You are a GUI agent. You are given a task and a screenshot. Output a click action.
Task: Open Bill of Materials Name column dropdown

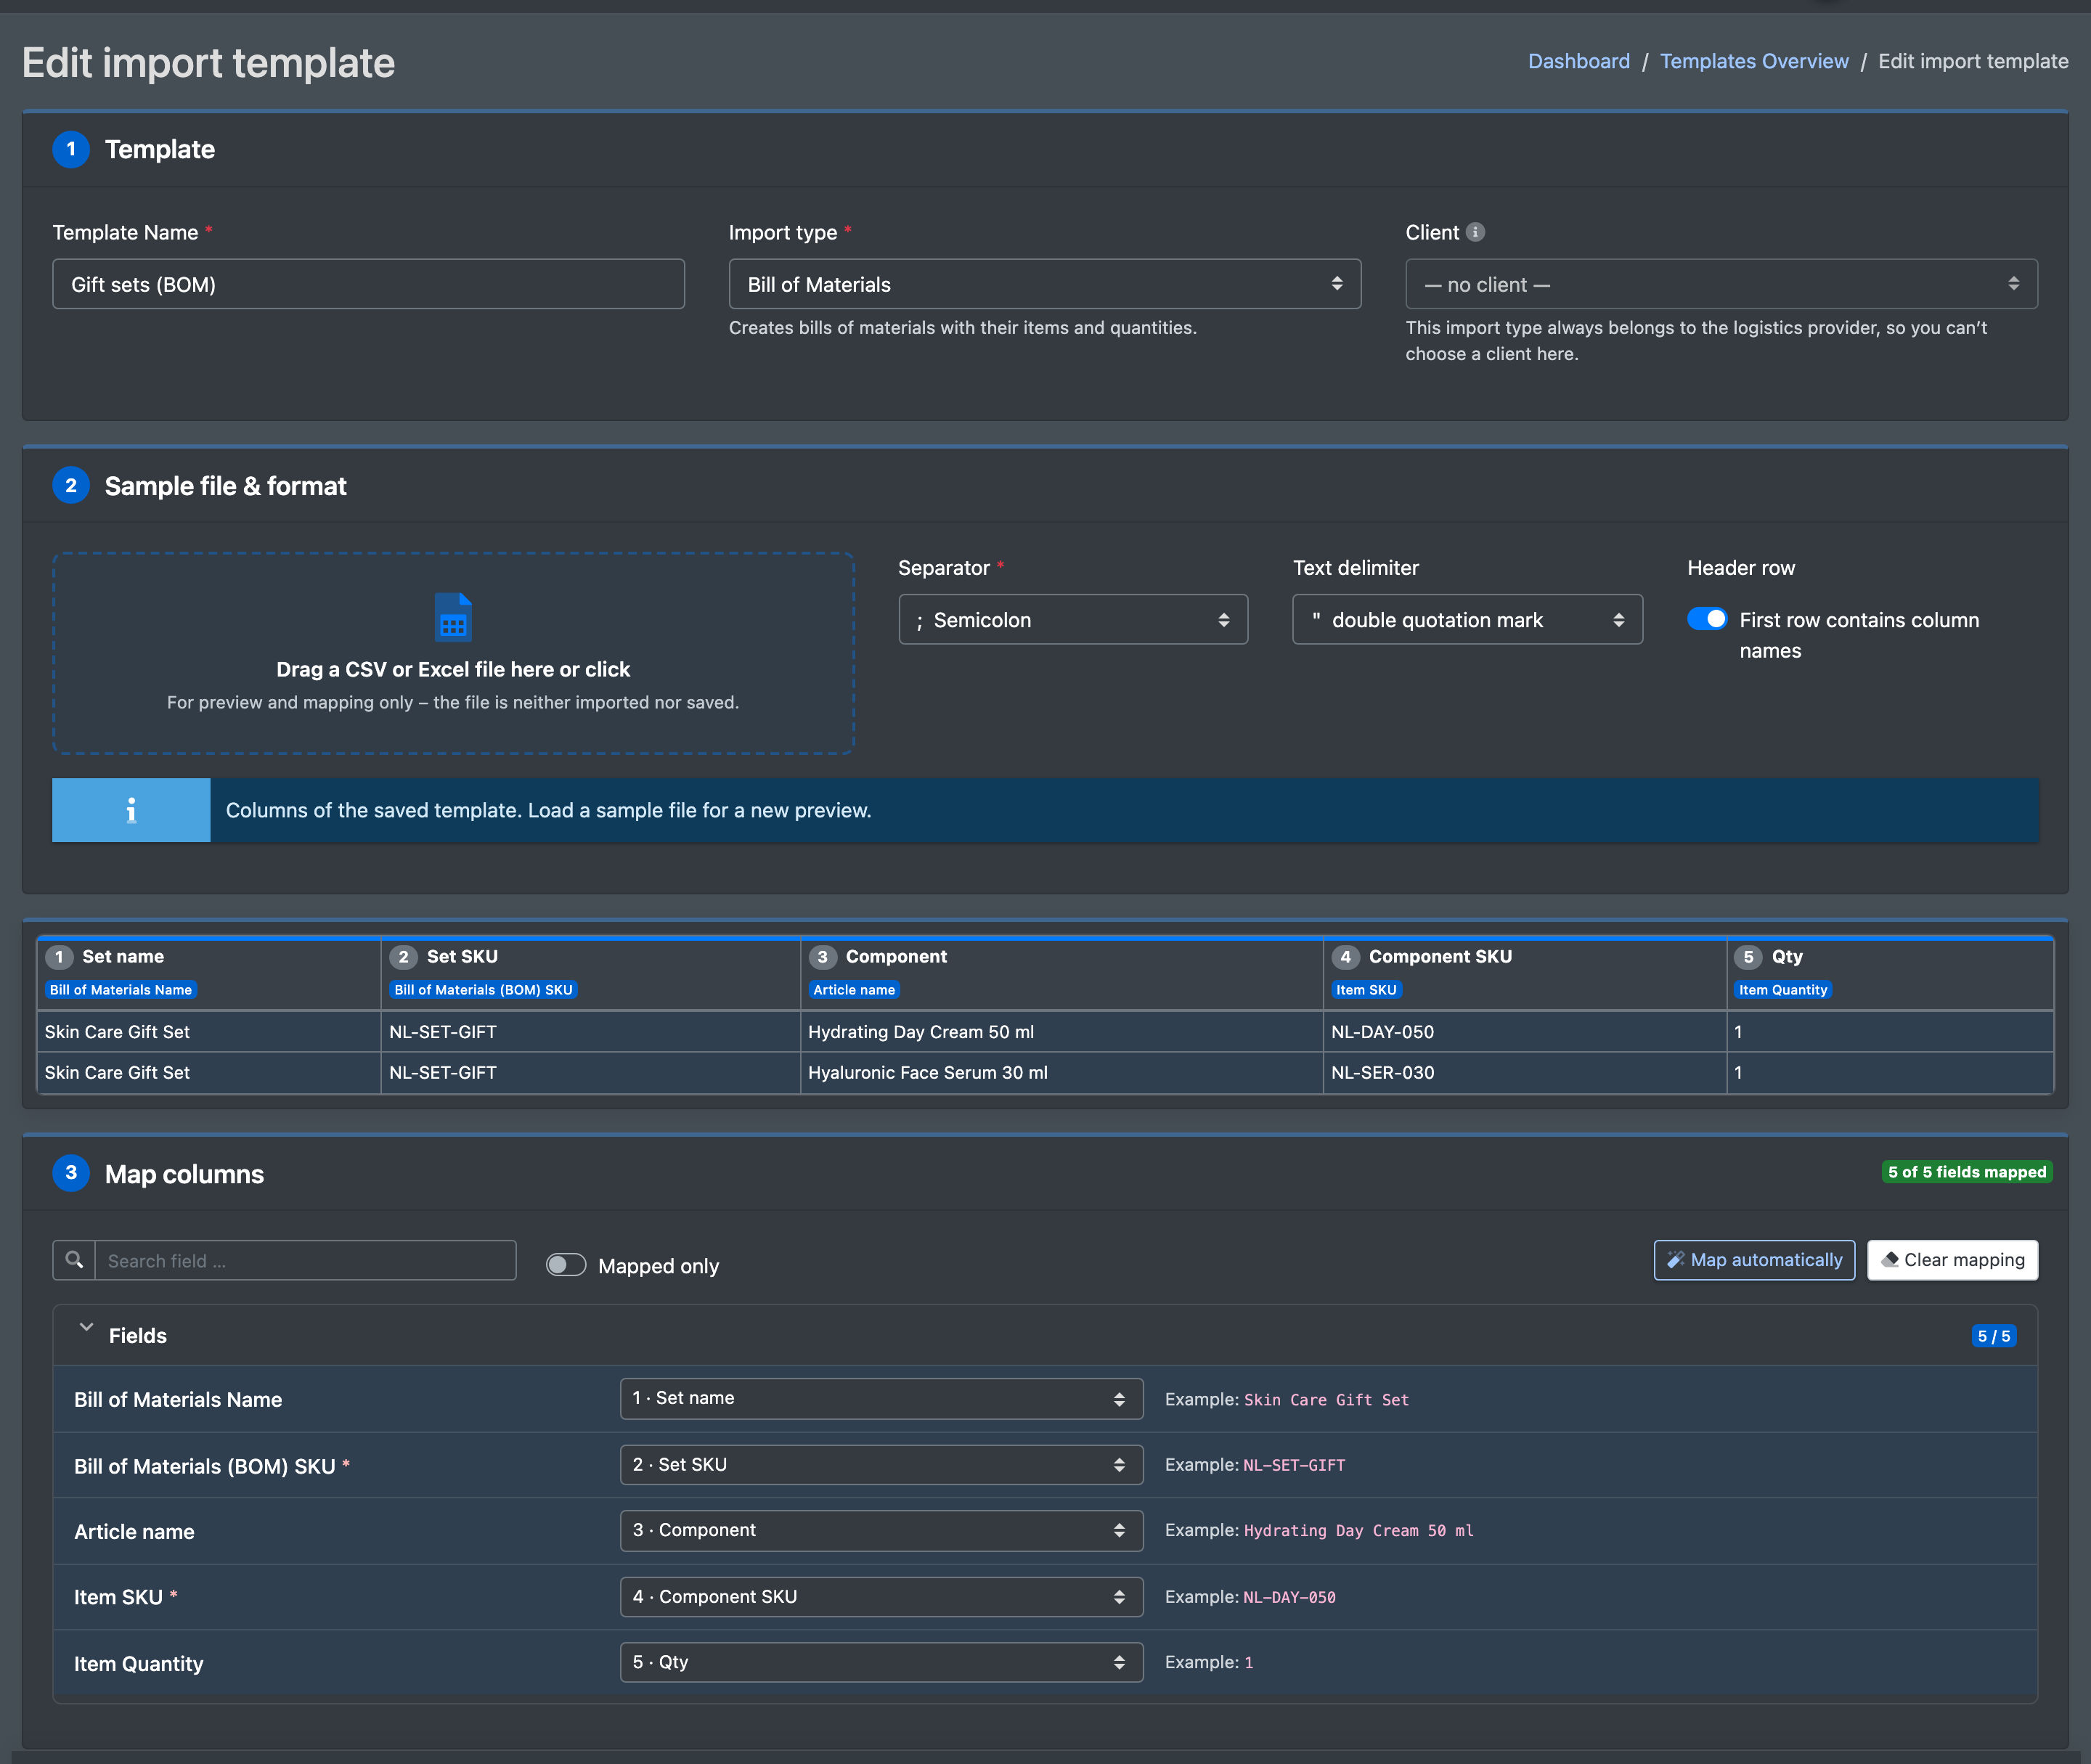click(x=881, y=1398)
